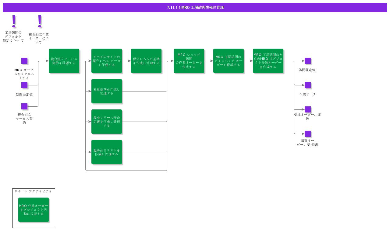Open the すべてのサイトの保守レベルデータを作成する task
Screen dimensions: 390x231
107,61
